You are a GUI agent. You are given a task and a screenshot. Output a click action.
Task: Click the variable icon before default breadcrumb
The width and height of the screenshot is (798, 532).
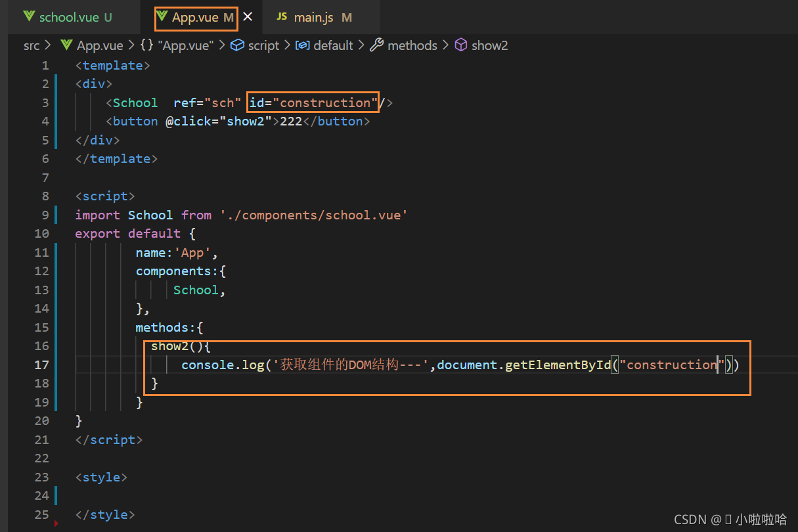click(303, 45)
